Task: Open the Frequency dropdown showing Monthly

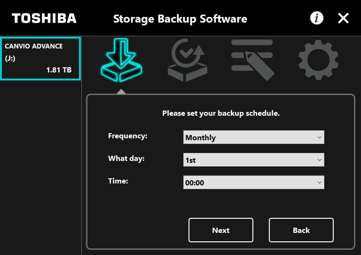Action: click(x=254, y=137)
